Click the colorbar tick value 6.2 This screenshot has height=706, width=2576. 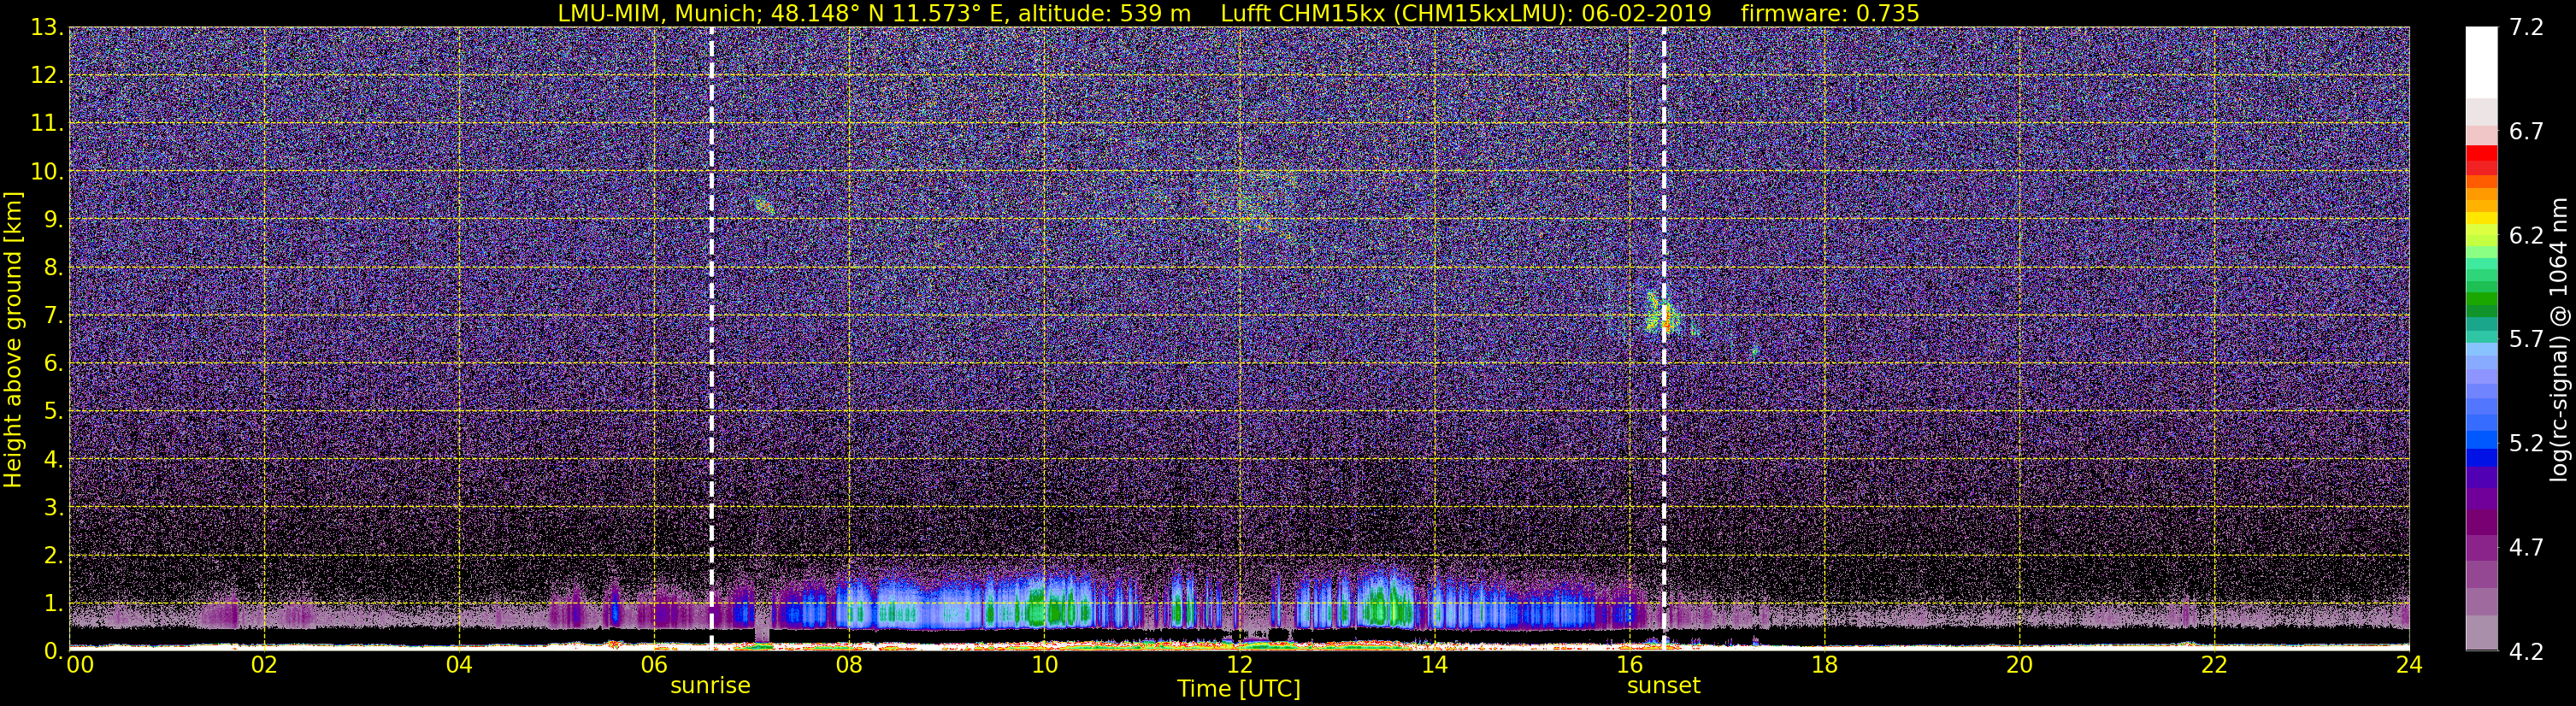[x=2526, y=235]
